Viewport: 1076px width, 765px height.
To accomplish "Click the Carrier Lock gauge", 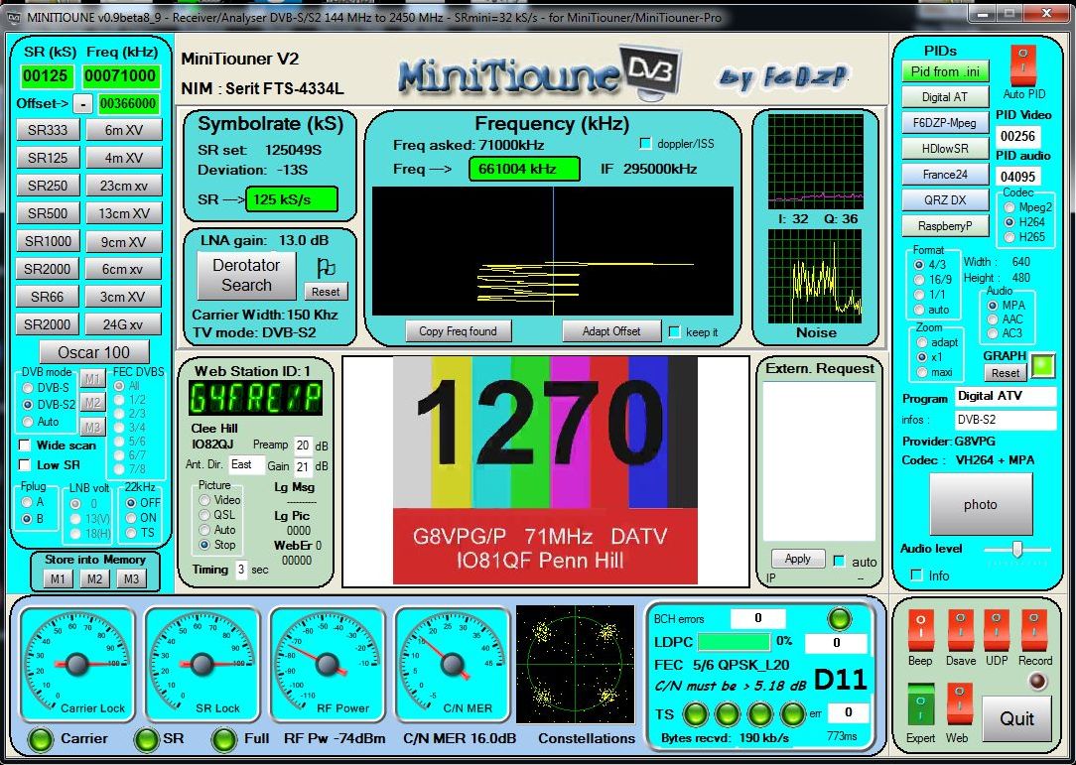I will click(x=76, y=664).
